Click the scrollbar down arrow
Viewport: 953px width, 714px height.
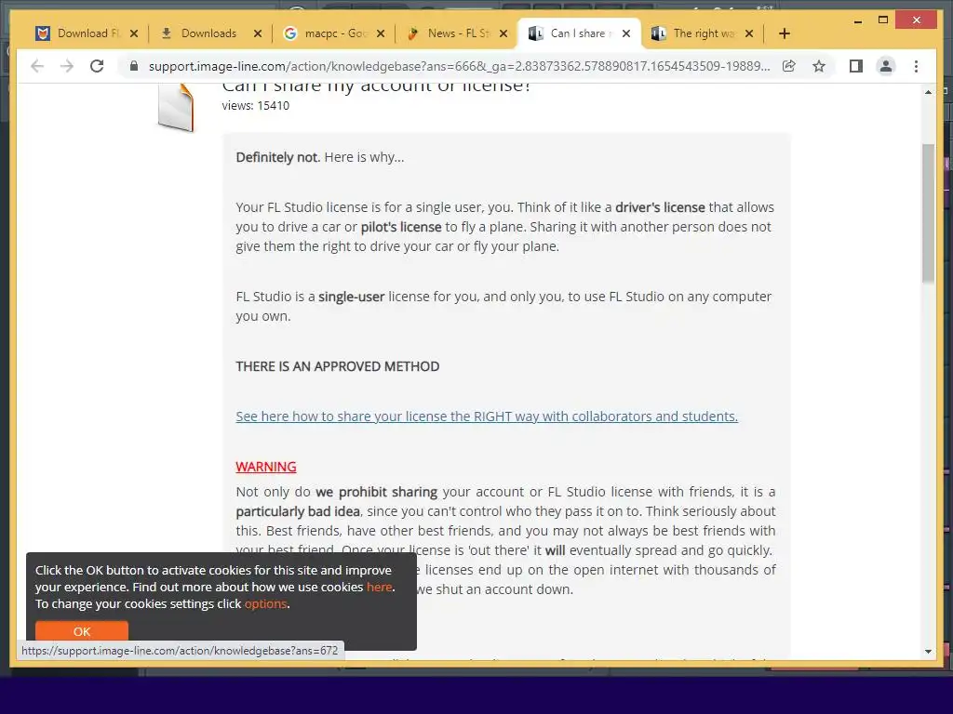tap(928, 652)
